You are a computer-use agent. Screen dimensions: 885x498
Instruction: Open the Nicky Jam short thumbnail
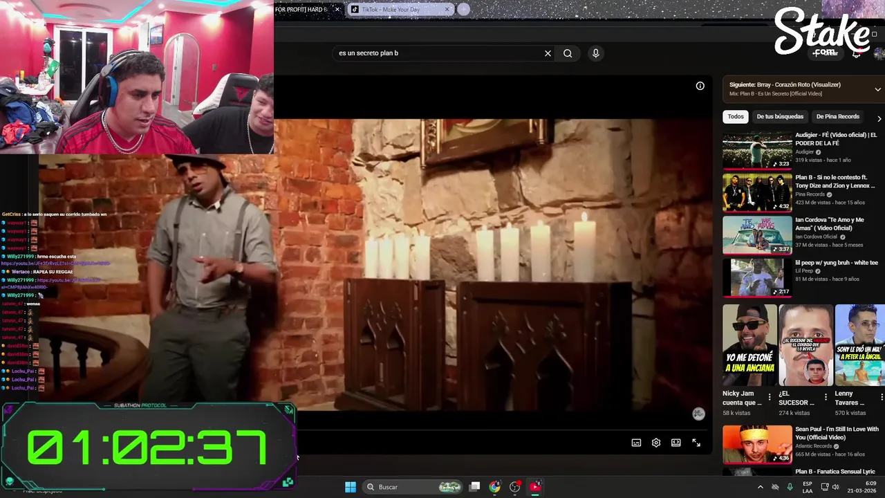pyautogui.click(x=749, y=345)
